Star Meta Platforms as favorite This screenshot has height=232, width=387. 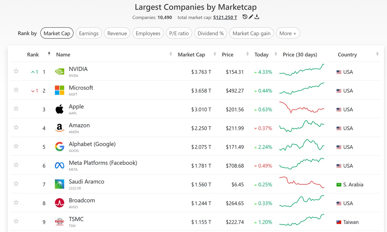pyautogui.click(x=16, y=165)
